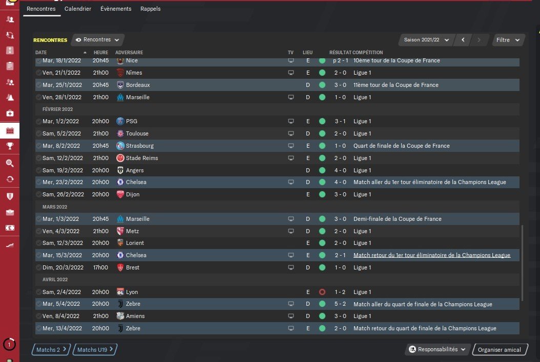Screen dimensions: 540x362
Task: Open the Matchs U19 link
Action: coord(95,350)
